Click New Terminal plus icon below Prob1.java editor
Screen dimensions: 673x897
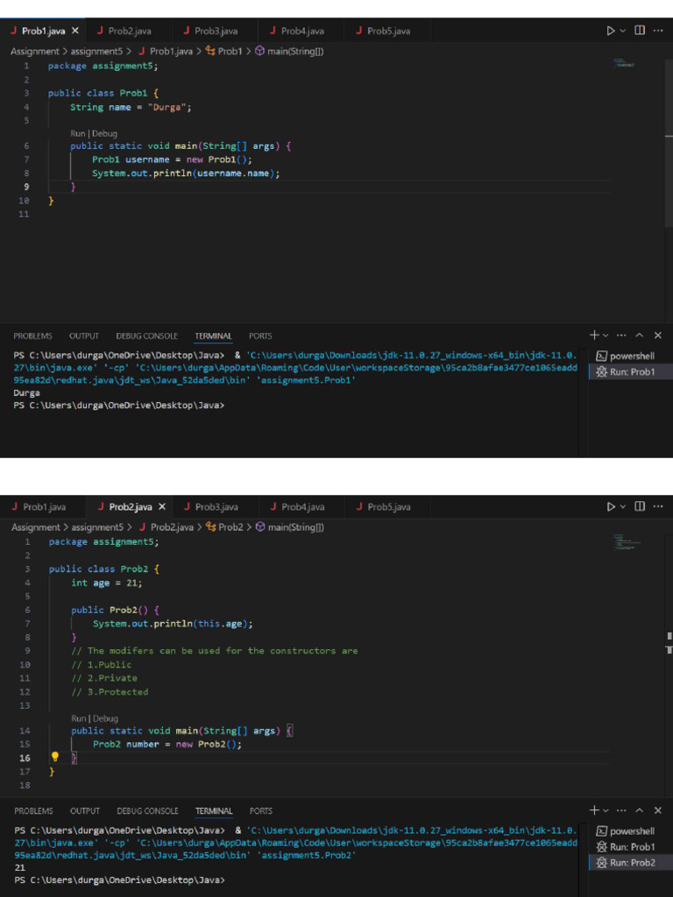[594, 335]
